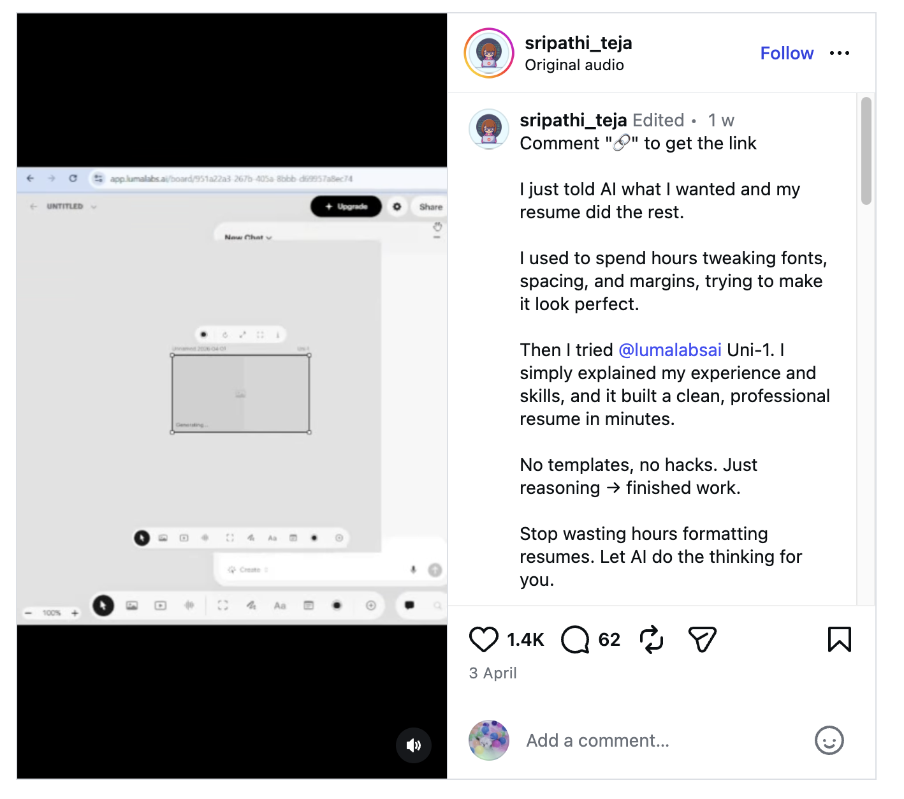This screenshot has height=799, width=904.
Task: Click the caption scrollbar
Action: click(866, 151)
